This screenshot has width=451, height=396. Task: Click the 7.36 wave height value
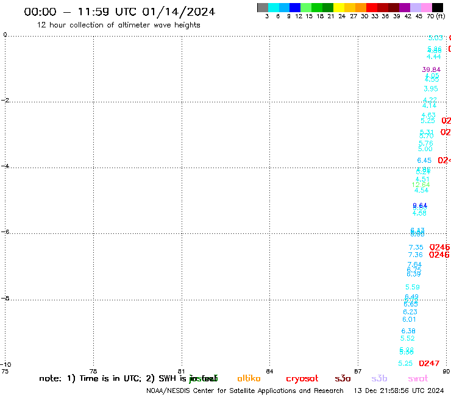click(415, 255)
